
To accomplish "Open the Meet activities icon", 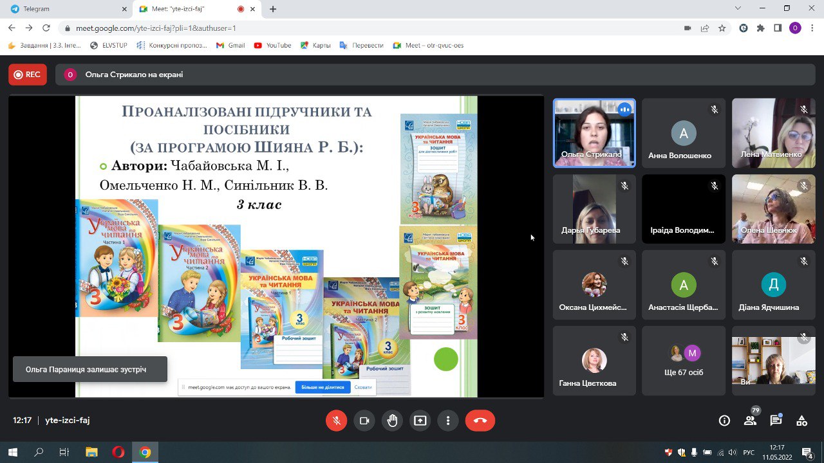I will pyautogui.click(x=801, y=420).
